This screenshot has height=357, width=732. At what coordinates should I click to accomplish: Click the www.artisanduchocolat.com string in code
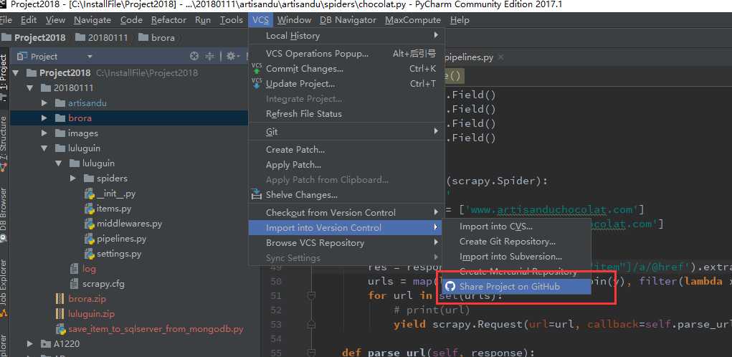click(x=552, y=209)
